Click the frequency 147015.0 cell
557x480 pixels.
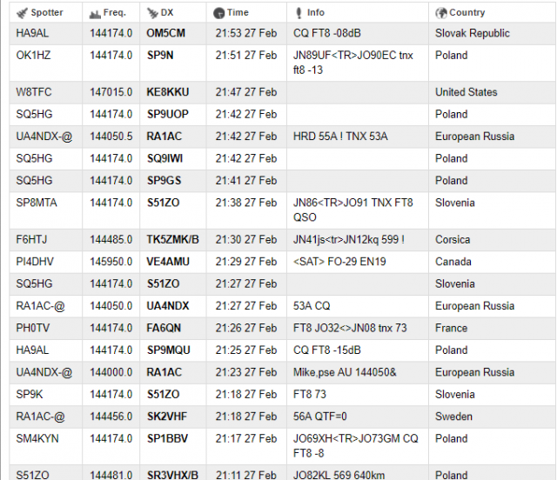point(111,92)
